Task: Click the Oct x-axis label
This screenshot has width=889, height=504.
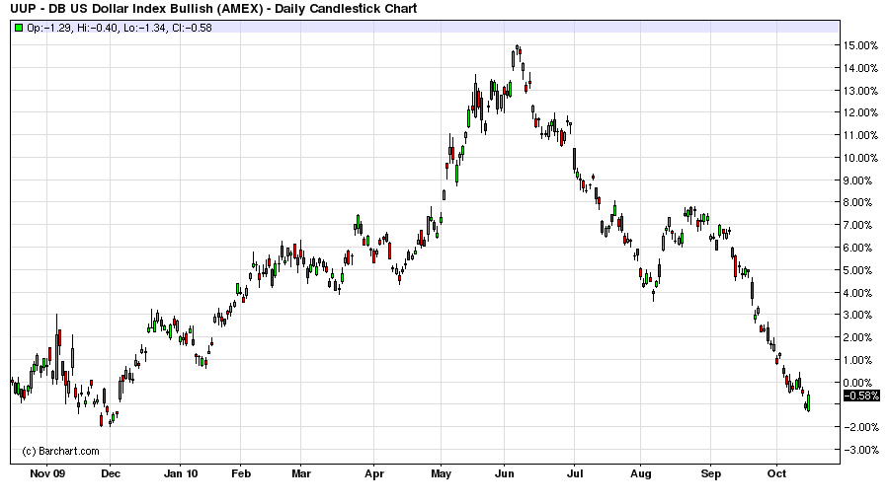Action: [776, 473]
